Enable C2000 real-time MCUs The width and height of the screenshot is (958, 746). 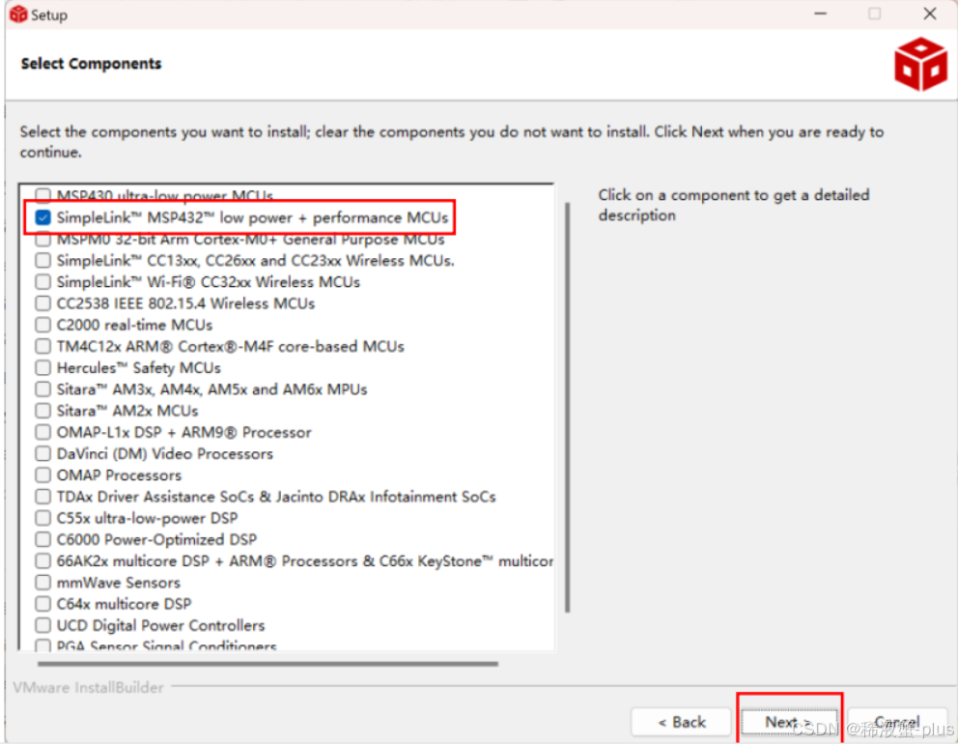pos(42,324)
